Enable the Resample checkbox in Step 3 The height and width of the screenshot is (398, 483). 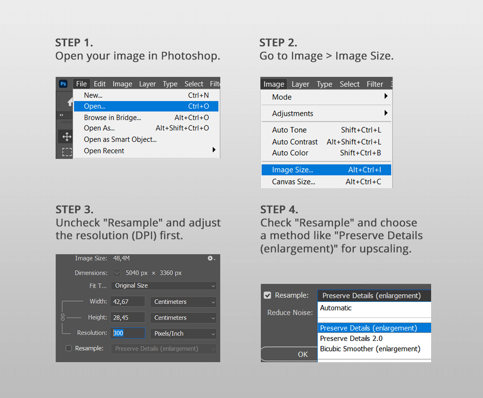[69, 348]
